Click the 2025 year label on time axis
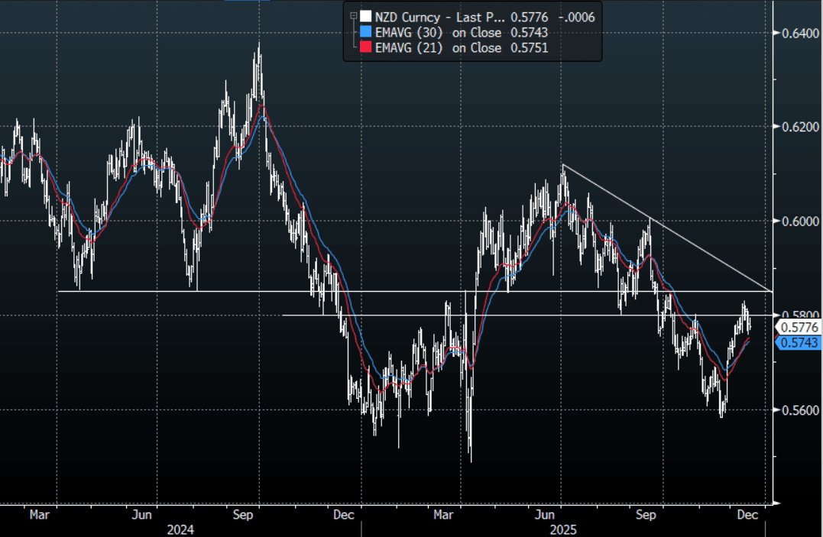This screenshot has height=537, width=823. click(x=562, y=529)
